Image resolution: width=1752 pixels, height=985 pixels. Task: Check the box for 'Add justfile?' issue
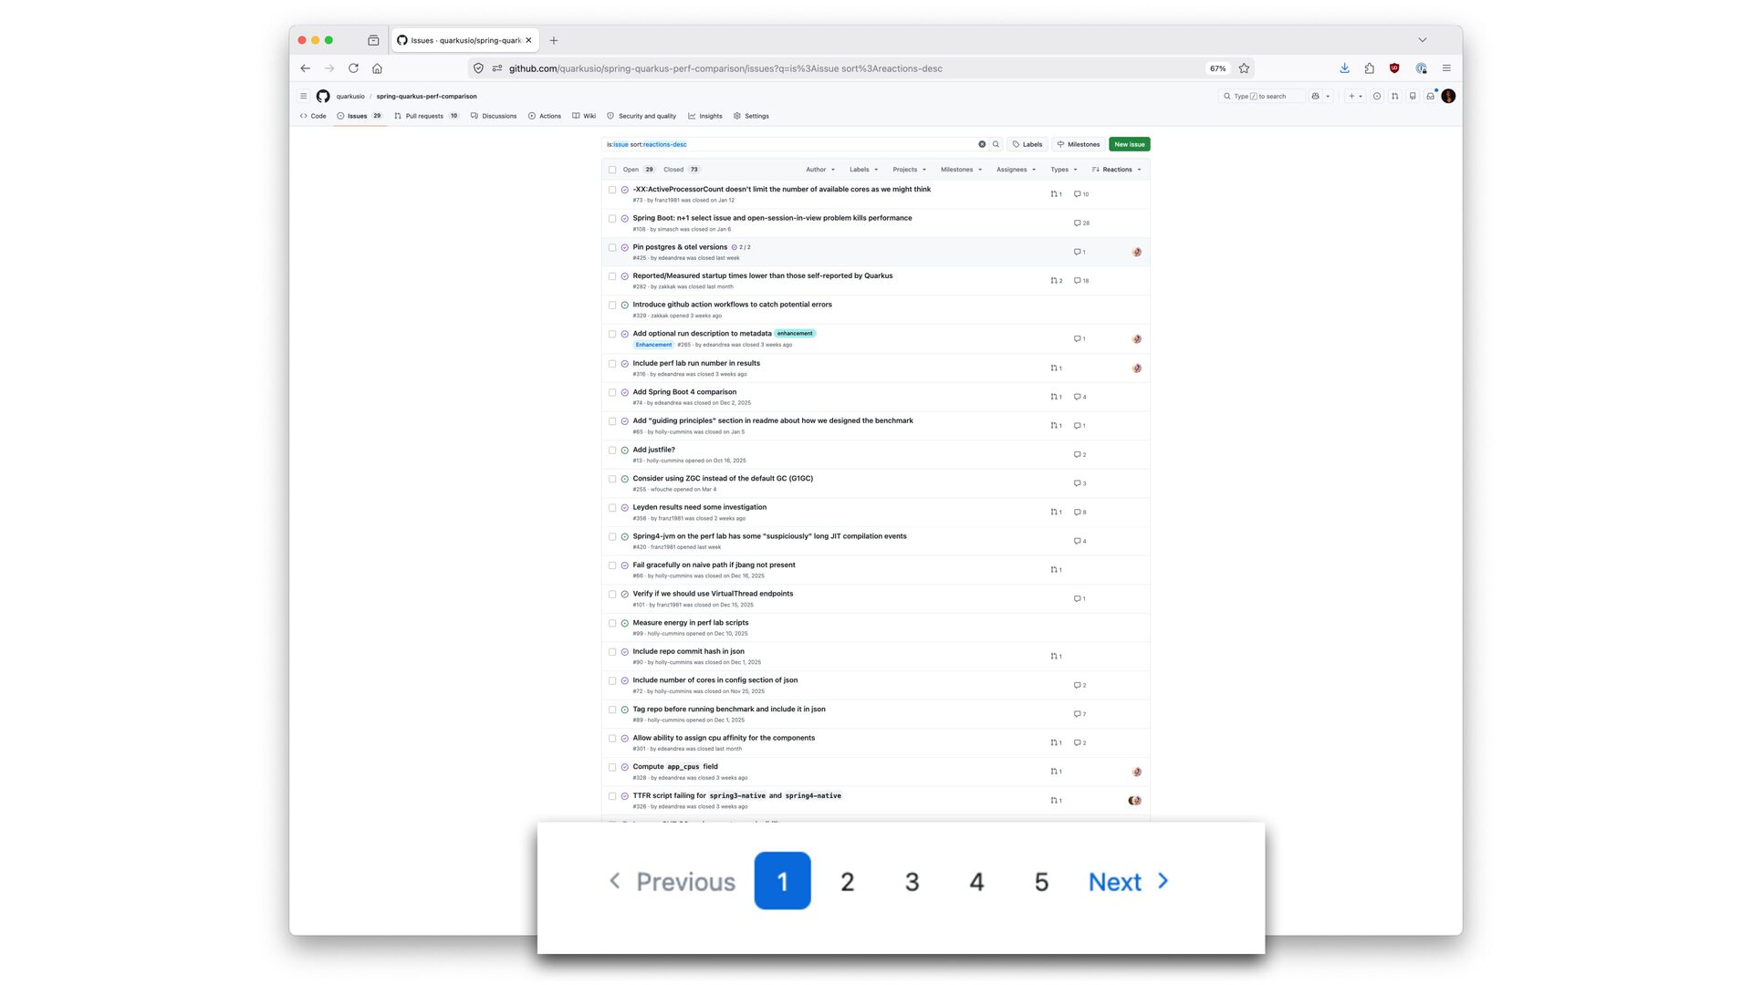click(612, 450)
